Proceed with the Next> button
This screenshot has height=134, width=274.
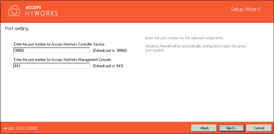pyautogui.click(x=231, y=128)
